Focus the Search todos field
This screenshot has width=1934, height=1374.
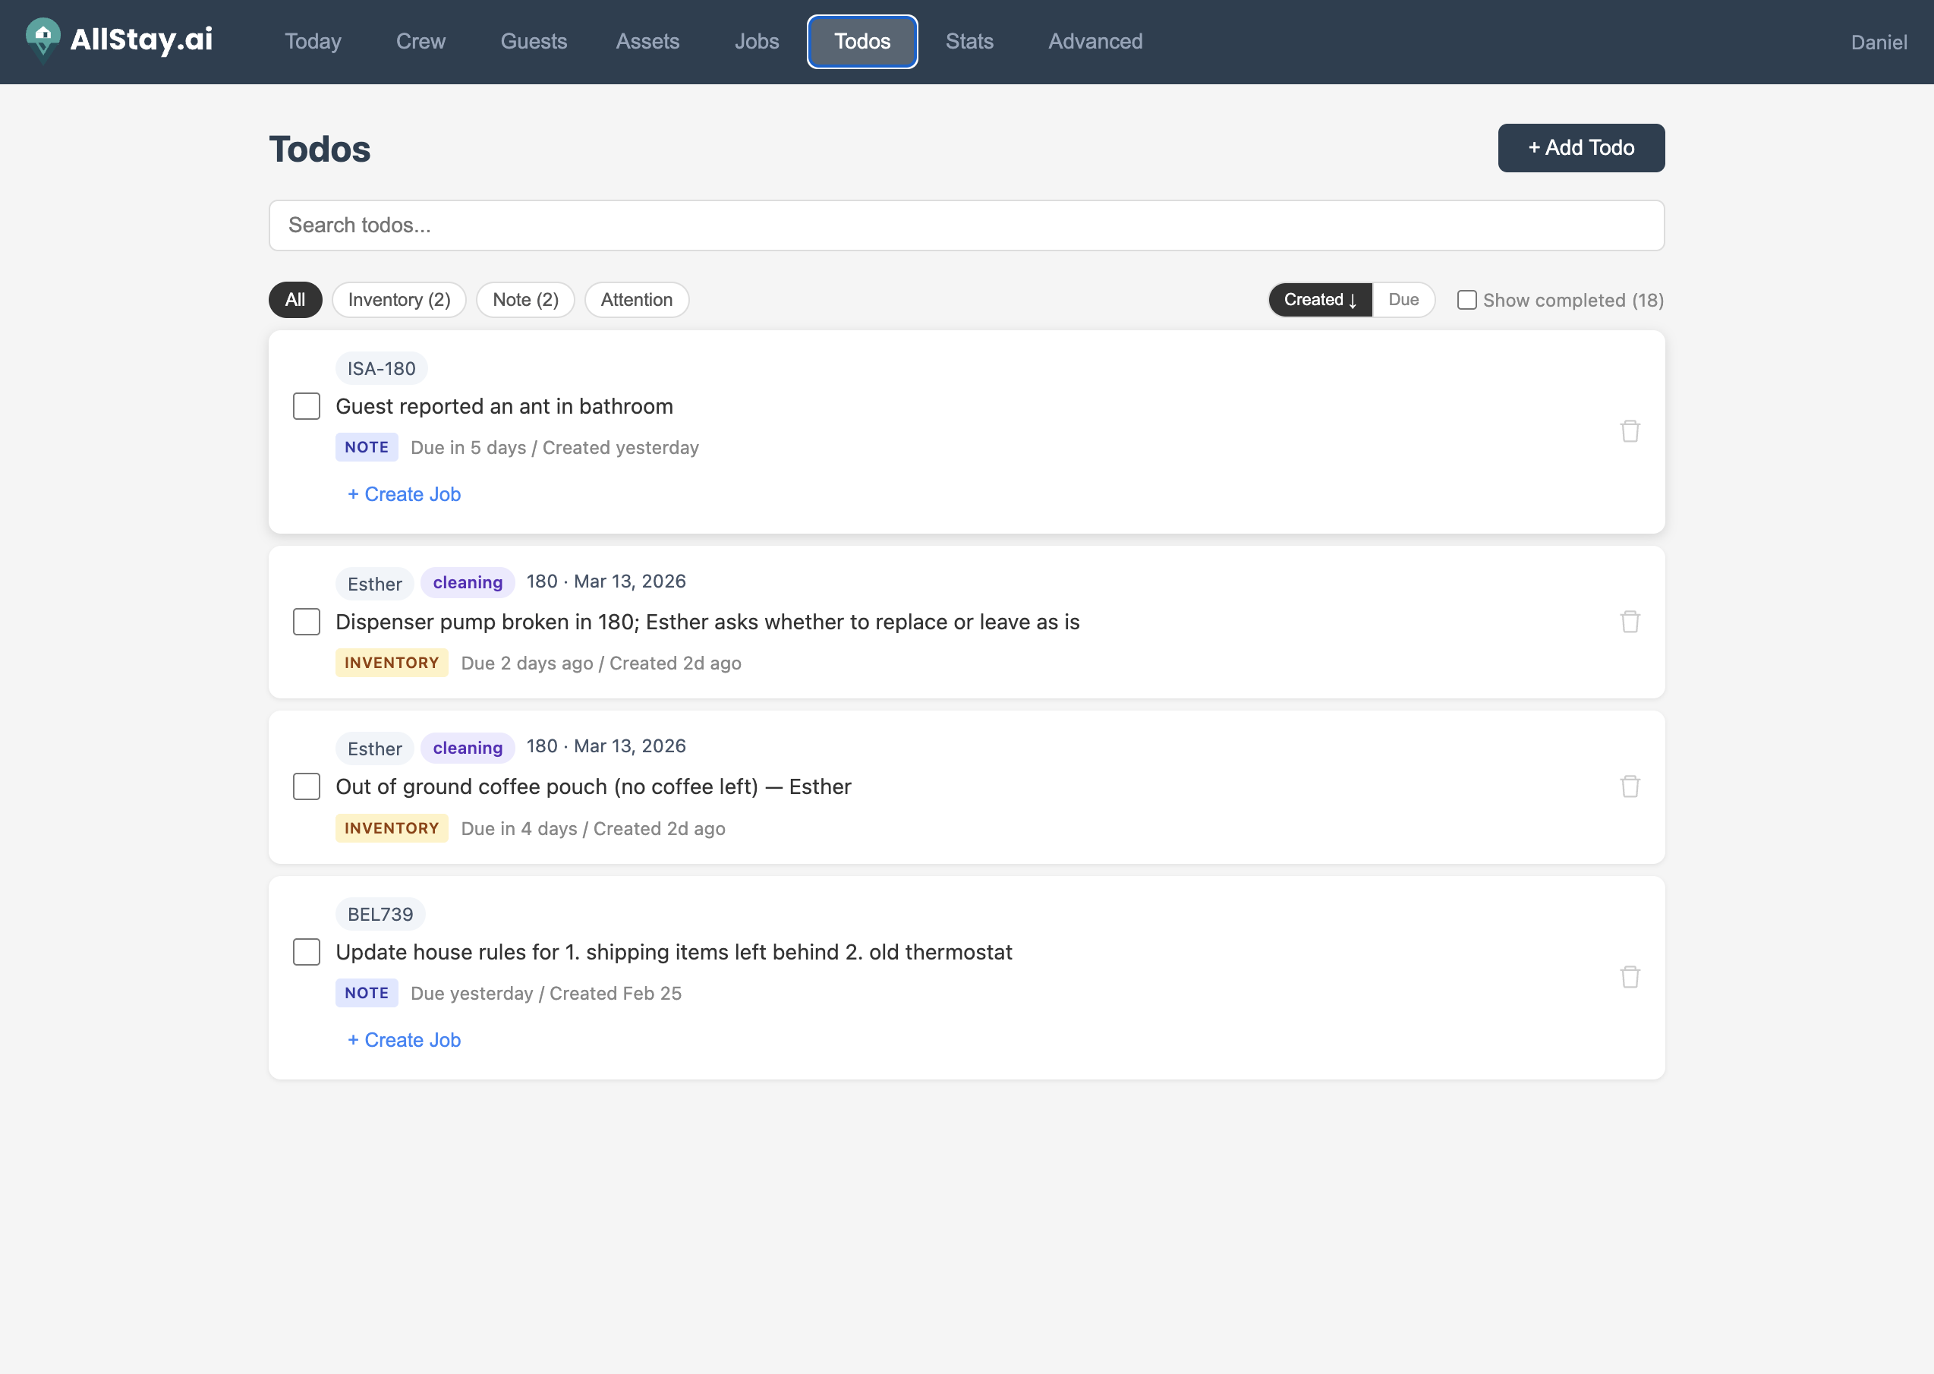[965, 225]
